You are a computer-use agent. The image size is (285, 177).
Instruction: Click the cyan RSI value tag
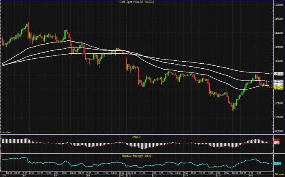pyautogui.click(x=277, y=163)
